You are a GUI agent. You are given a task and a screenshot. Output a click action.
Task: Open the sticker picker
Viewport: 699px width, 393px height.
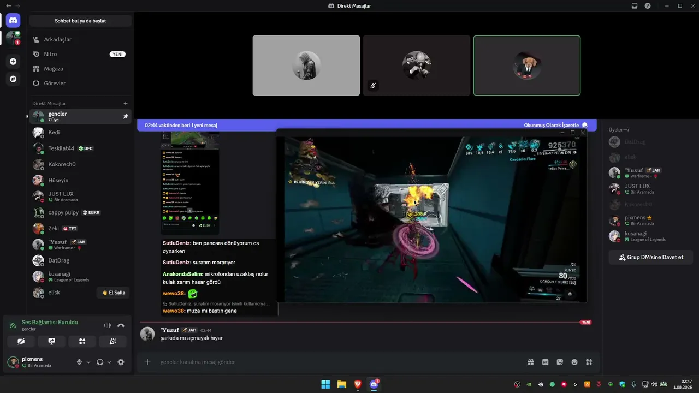(x=560, y=362)
